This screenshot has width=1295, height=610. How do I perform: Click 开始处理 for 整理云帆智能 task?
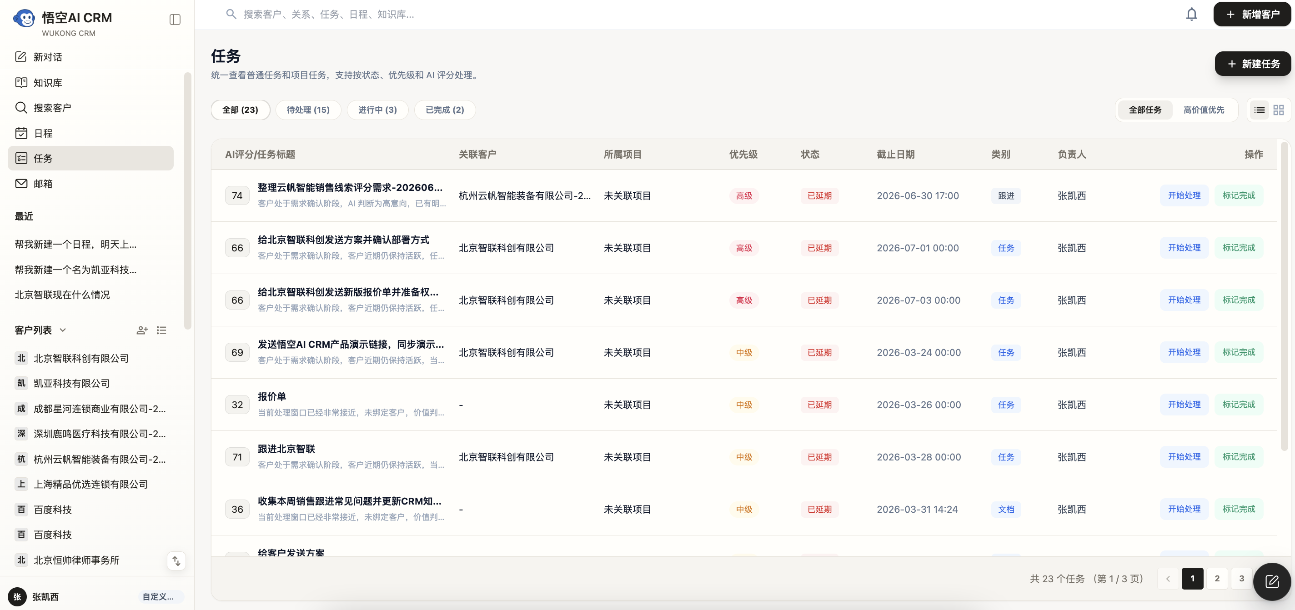tap(1184, 195)
